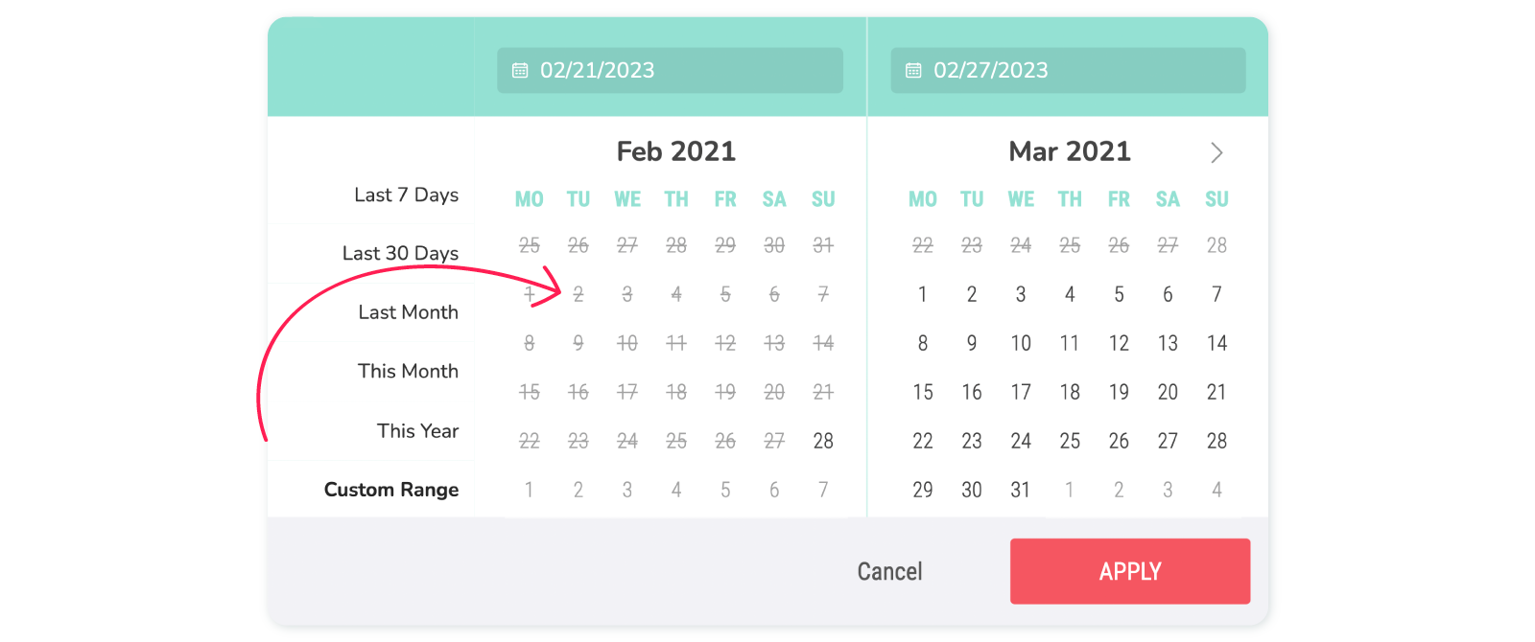Cancel the date picker dialog
Screen dimensions: 1535x642
889,572
